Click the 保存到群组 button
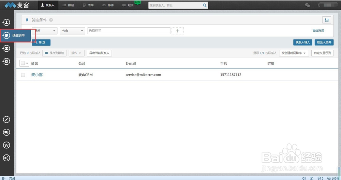341x180 pixels. pyautogui.click(x=54, y=53)
